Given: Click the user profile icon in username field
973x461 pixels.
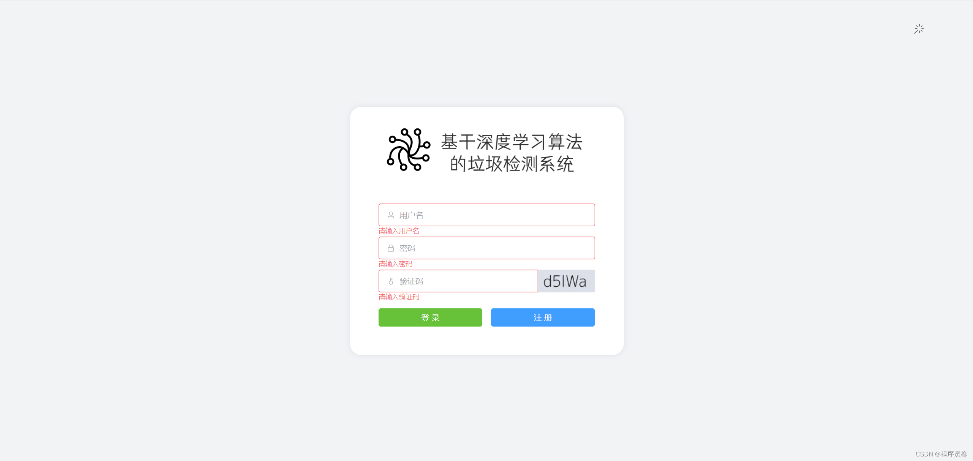Looking at the screenshot, I should (389, 215).
